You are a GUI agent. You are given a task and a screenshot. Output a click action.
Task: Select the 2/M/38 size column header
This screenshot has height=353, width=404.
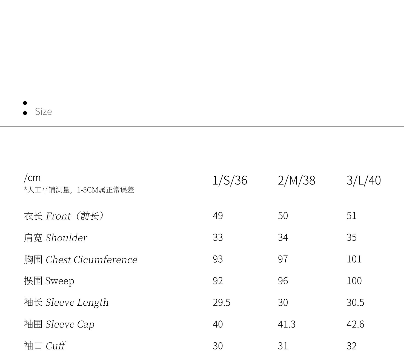coord(296,180)
